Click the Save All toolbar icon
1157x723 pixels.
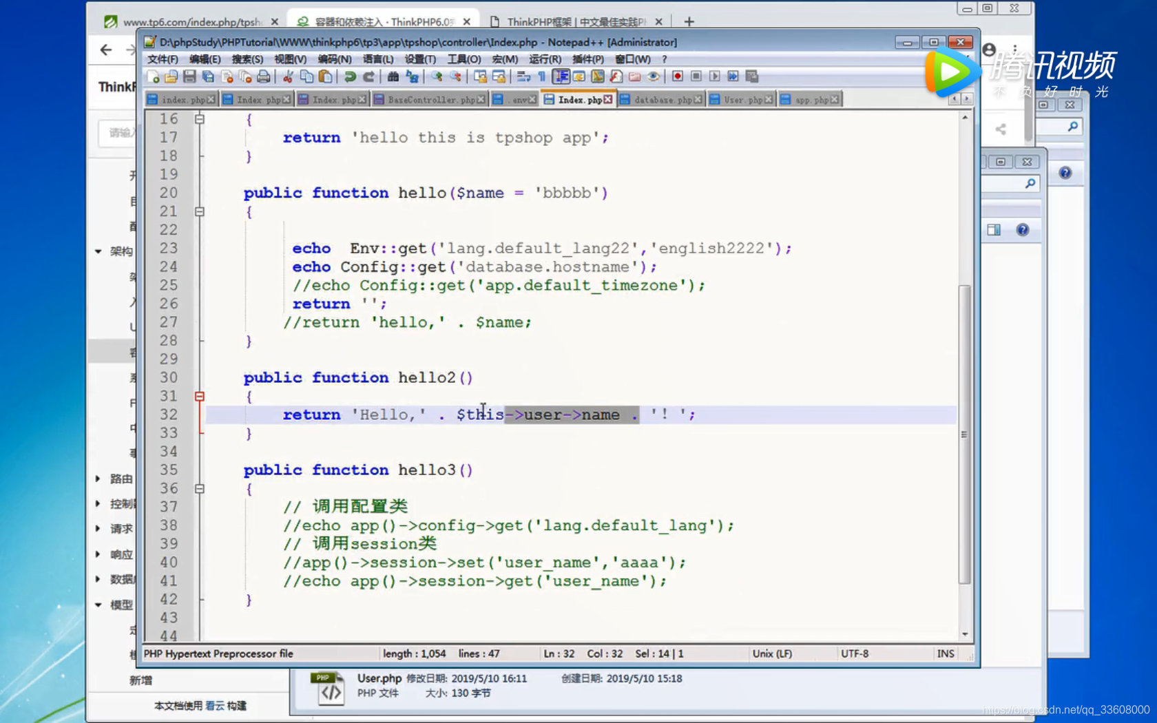(208, 76)
